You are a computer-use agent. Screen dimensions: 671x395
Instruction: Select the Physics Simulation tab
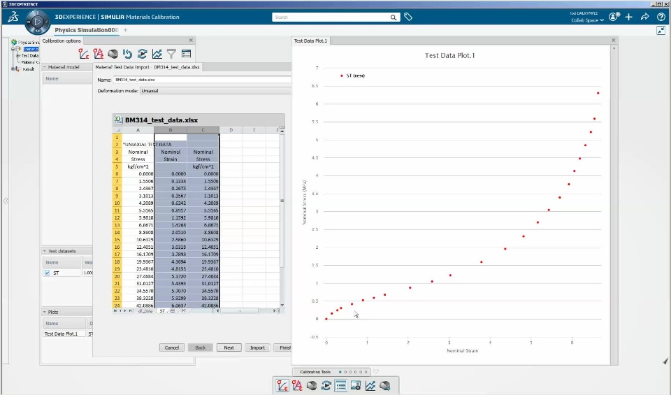pos(87,30)
